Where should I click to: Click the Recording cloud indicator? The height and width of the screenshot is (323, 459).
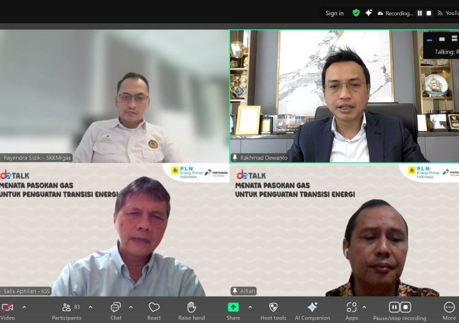pos(396,13)
